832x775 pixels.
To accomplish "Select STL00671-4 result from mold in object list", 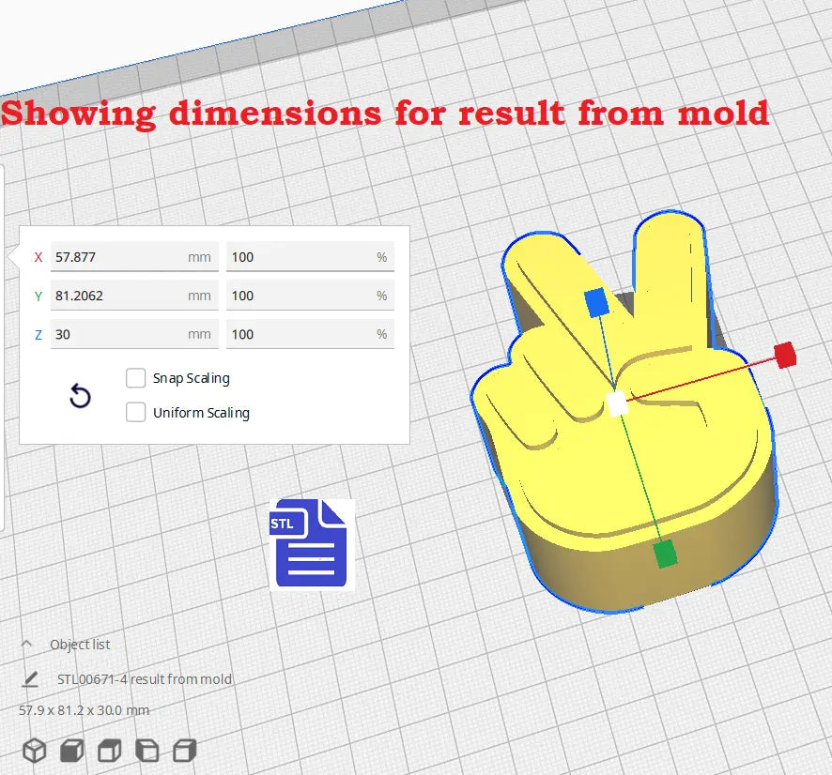I will [x=145, y=679].
